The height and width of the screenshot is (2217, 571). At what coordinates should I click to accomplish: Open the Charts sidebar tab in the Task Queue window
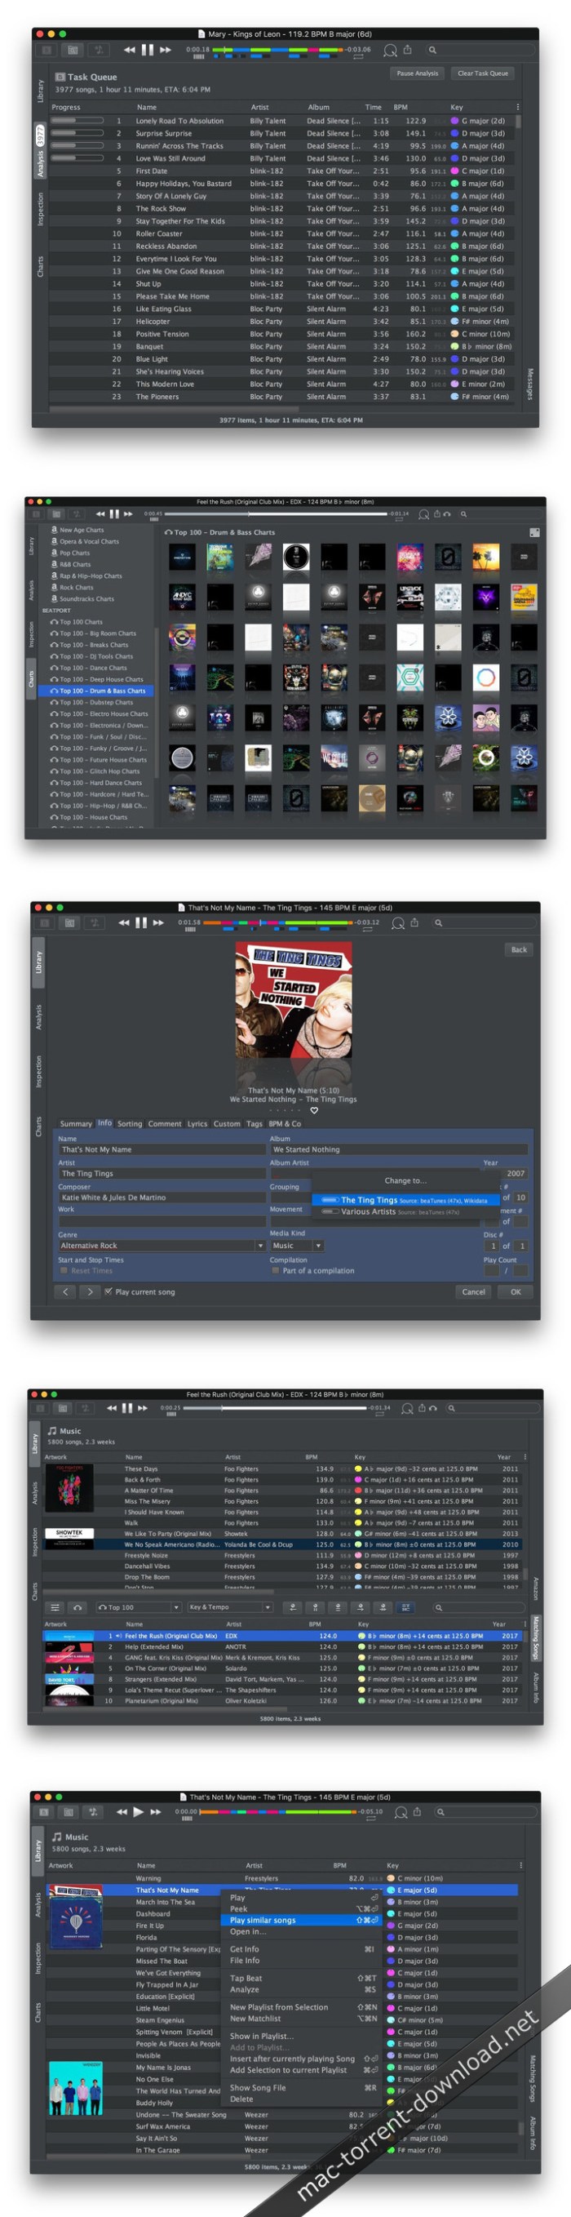(x=39, y=267)
